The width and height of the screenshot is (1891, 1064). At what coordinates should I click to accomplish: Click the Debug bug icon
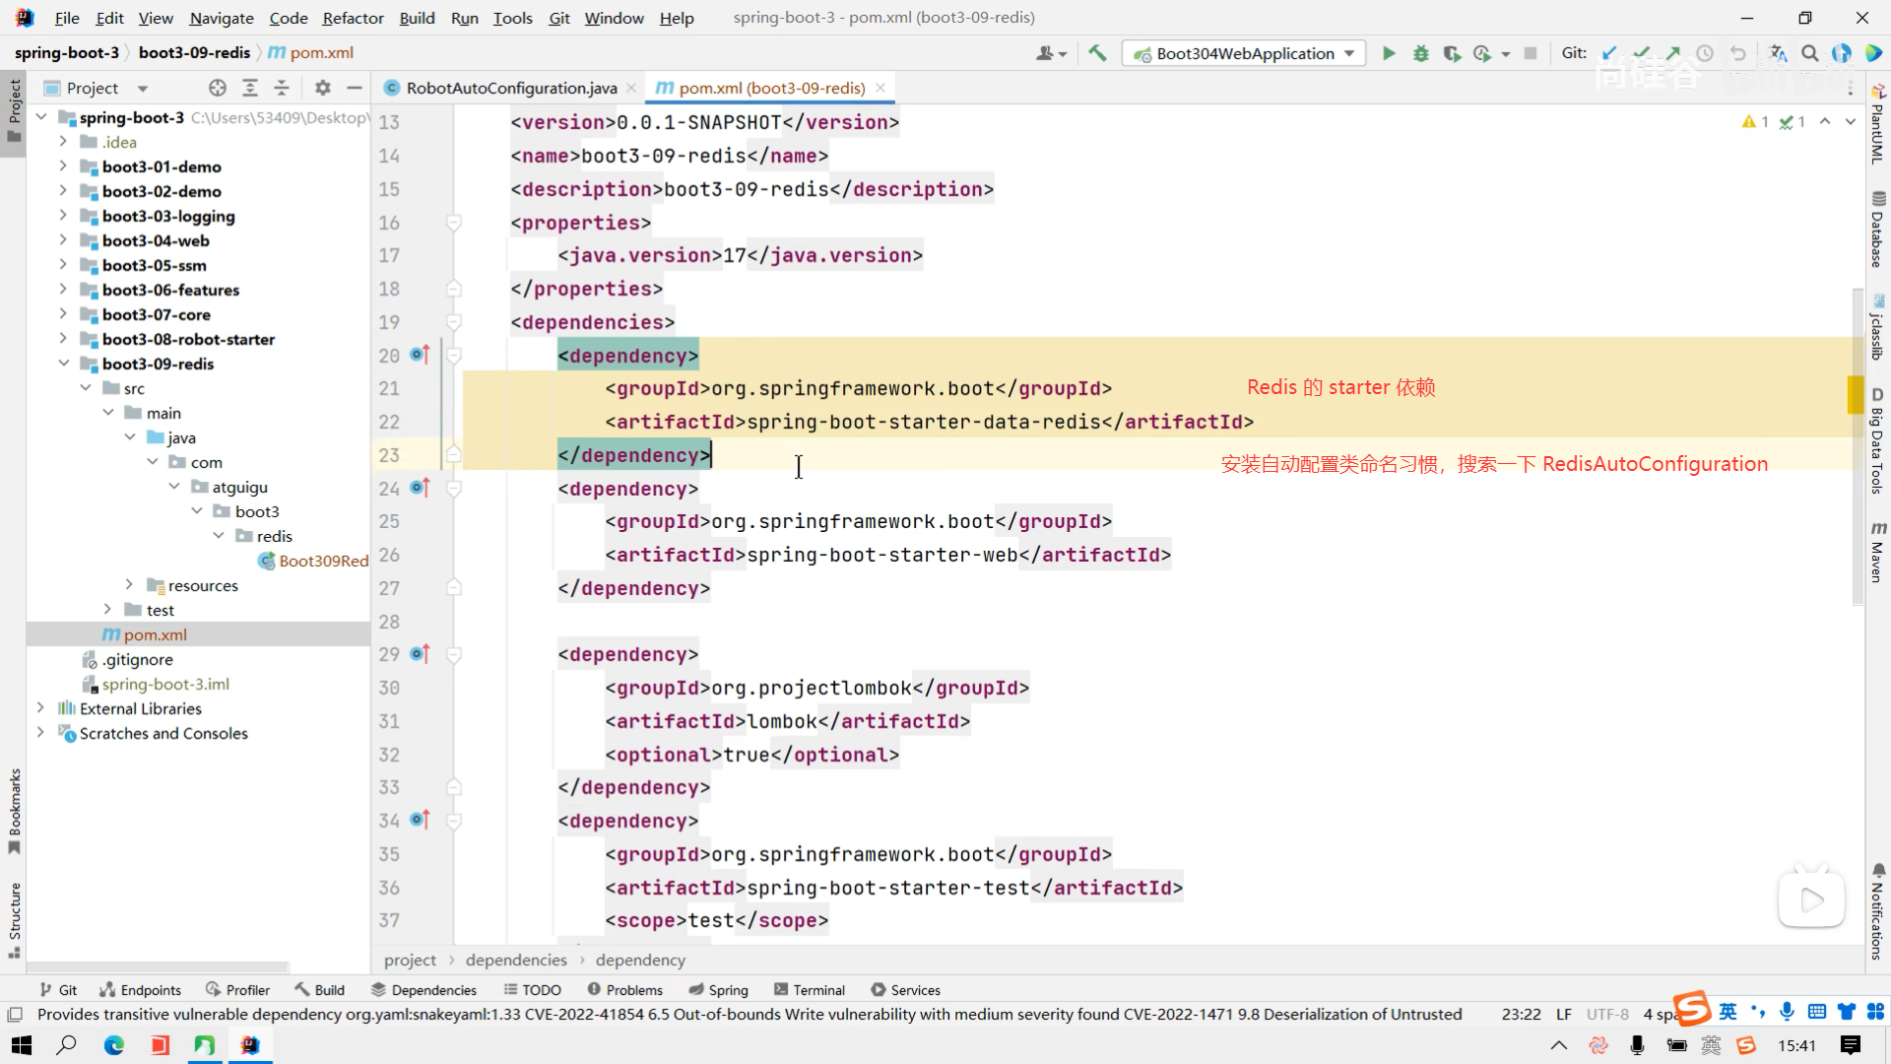[1420, 53]
